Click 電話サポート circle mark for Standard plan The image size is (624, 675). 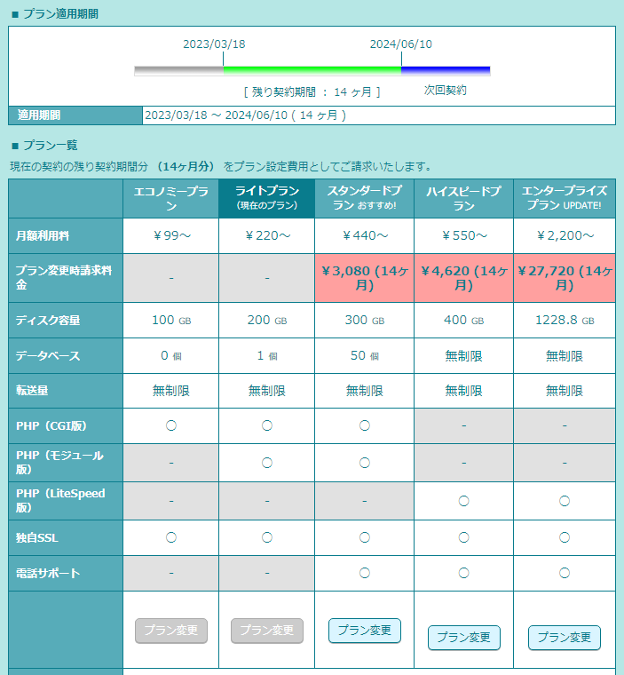(x=365, y=573)
